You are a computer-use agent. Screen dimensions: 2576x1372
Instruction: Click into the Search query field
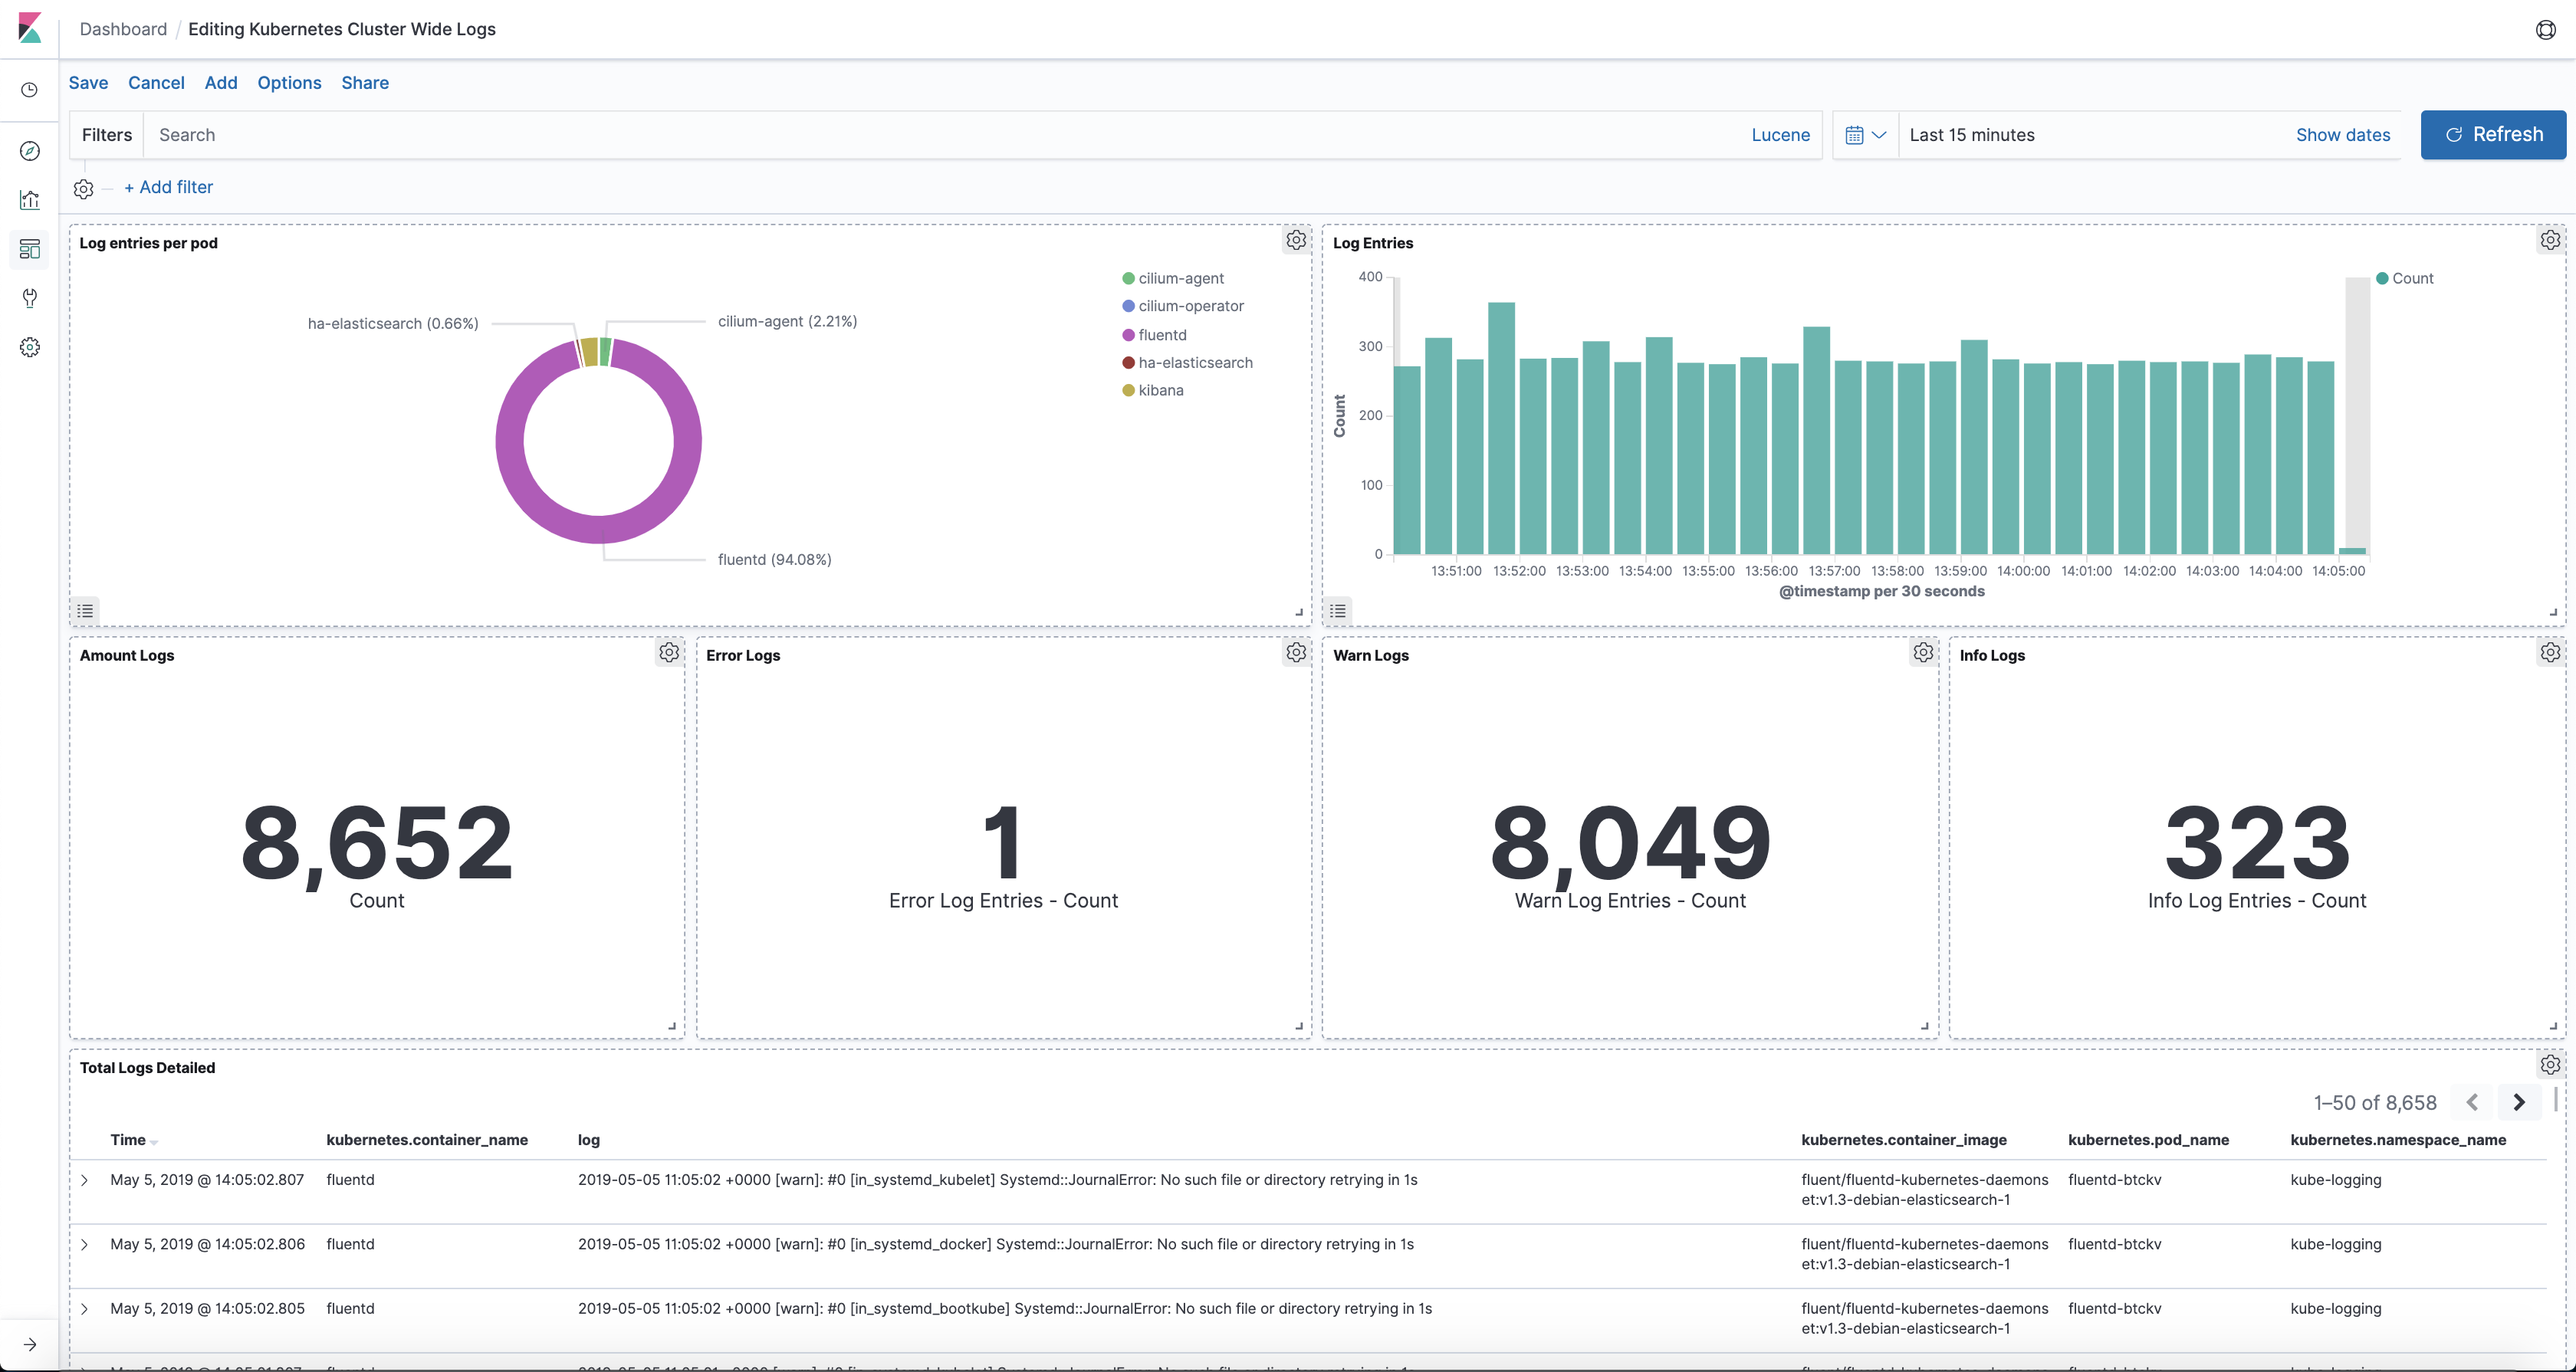pos(900,135)
